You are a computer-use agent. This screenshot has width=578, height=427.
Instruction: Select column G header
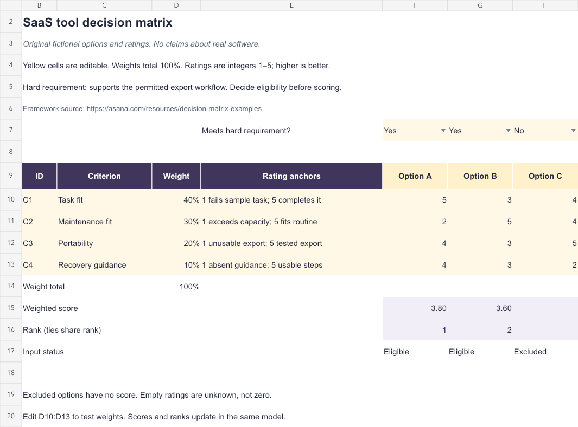[480, 5]
